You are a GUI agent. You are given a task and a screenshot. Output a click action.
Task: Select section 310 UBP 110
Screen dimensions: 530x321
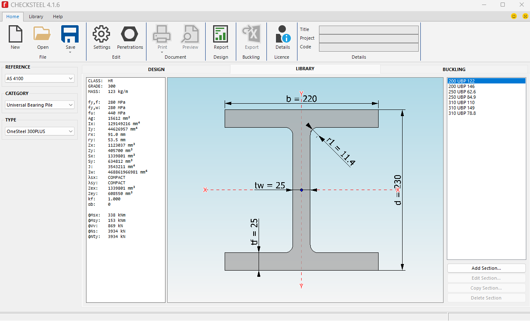click(486, 102)
